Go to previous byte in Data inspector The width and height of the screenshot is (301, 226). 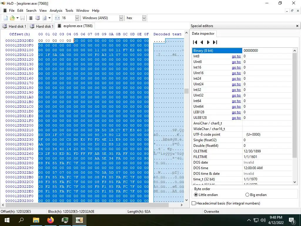point(202,42)
